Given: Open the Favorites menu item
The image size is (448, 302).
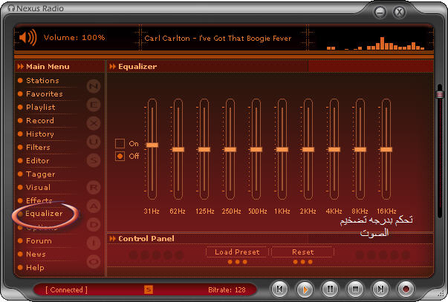Looking at the screenshot, I should [x=45, y=94].
